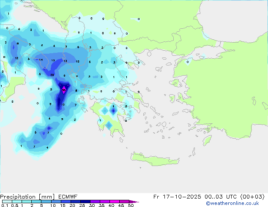
Task: Click the 'Fr 17-10-2025' date text
Action: pyautogui.click(x=177, y=197)
